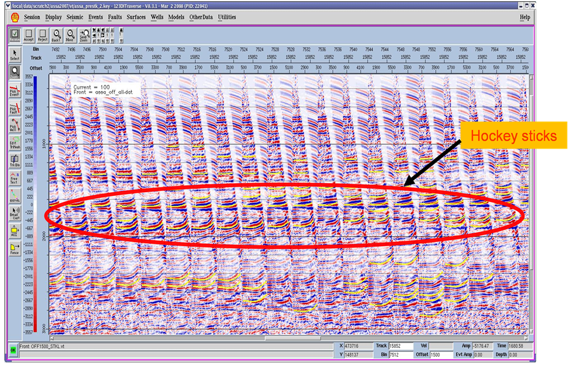Expand the Wells dropdown menu
Image resolution: width=568 pixels, height=365 pixels.
coord(157,17)
